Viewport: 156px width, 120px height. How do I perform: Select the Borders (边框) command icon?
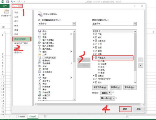click(40, 34)
